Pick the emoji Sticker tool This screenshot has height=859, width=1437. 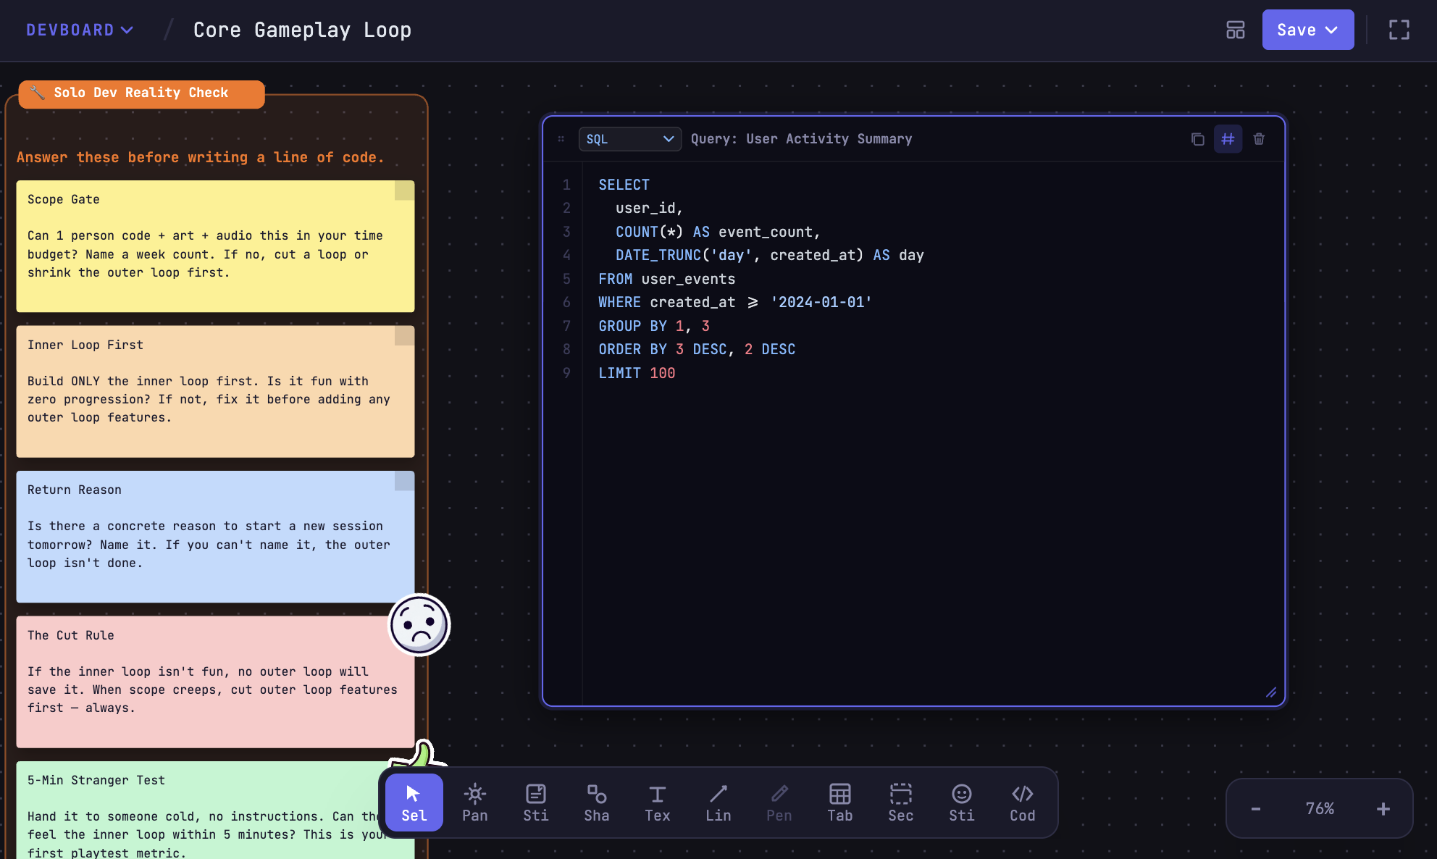pos(961,803)
